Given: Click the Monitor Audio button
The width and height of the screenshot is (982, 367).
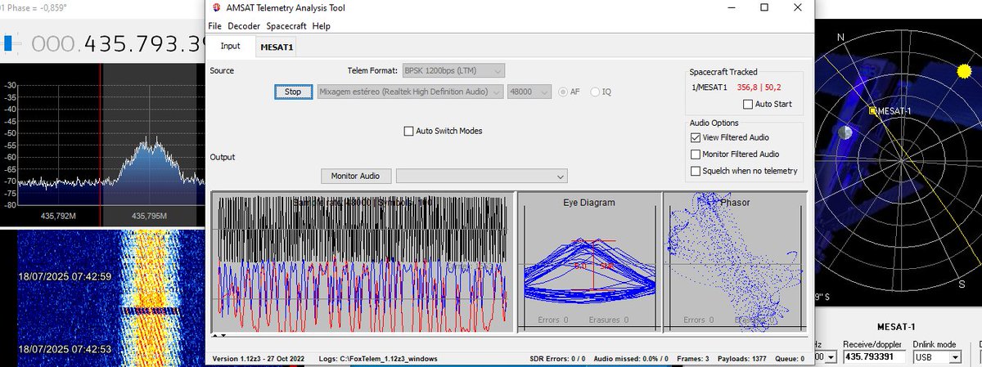Looking at the screenshot, I should tap(354, 176).
